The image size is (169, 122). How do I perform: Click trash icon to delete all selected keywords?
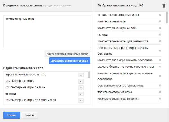coord(164,6)
